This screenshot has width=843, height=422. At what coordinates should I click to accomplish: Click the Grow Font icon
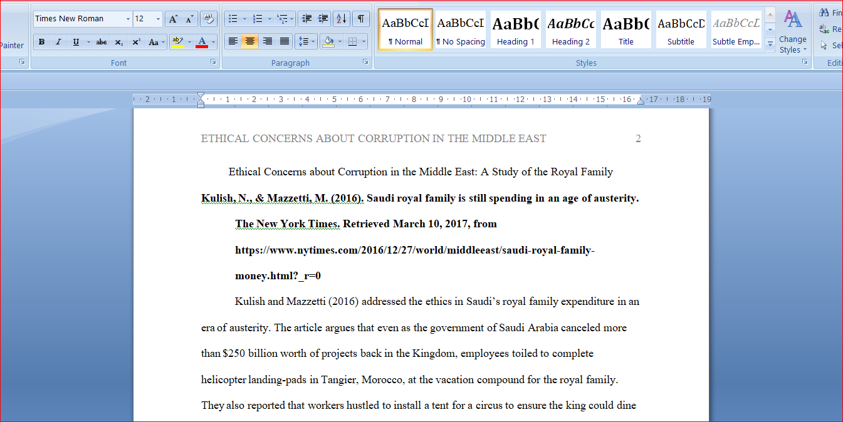click(174, 19)
